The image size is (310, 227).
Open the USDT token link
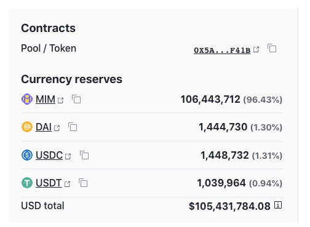point(49,183)
